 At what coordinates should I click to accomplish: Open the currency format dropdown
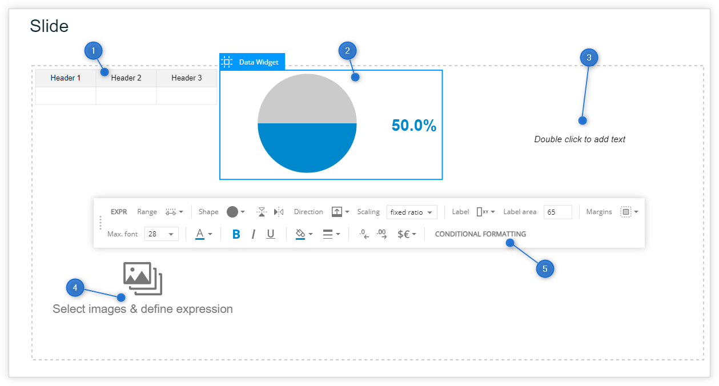tap(407, 234)
